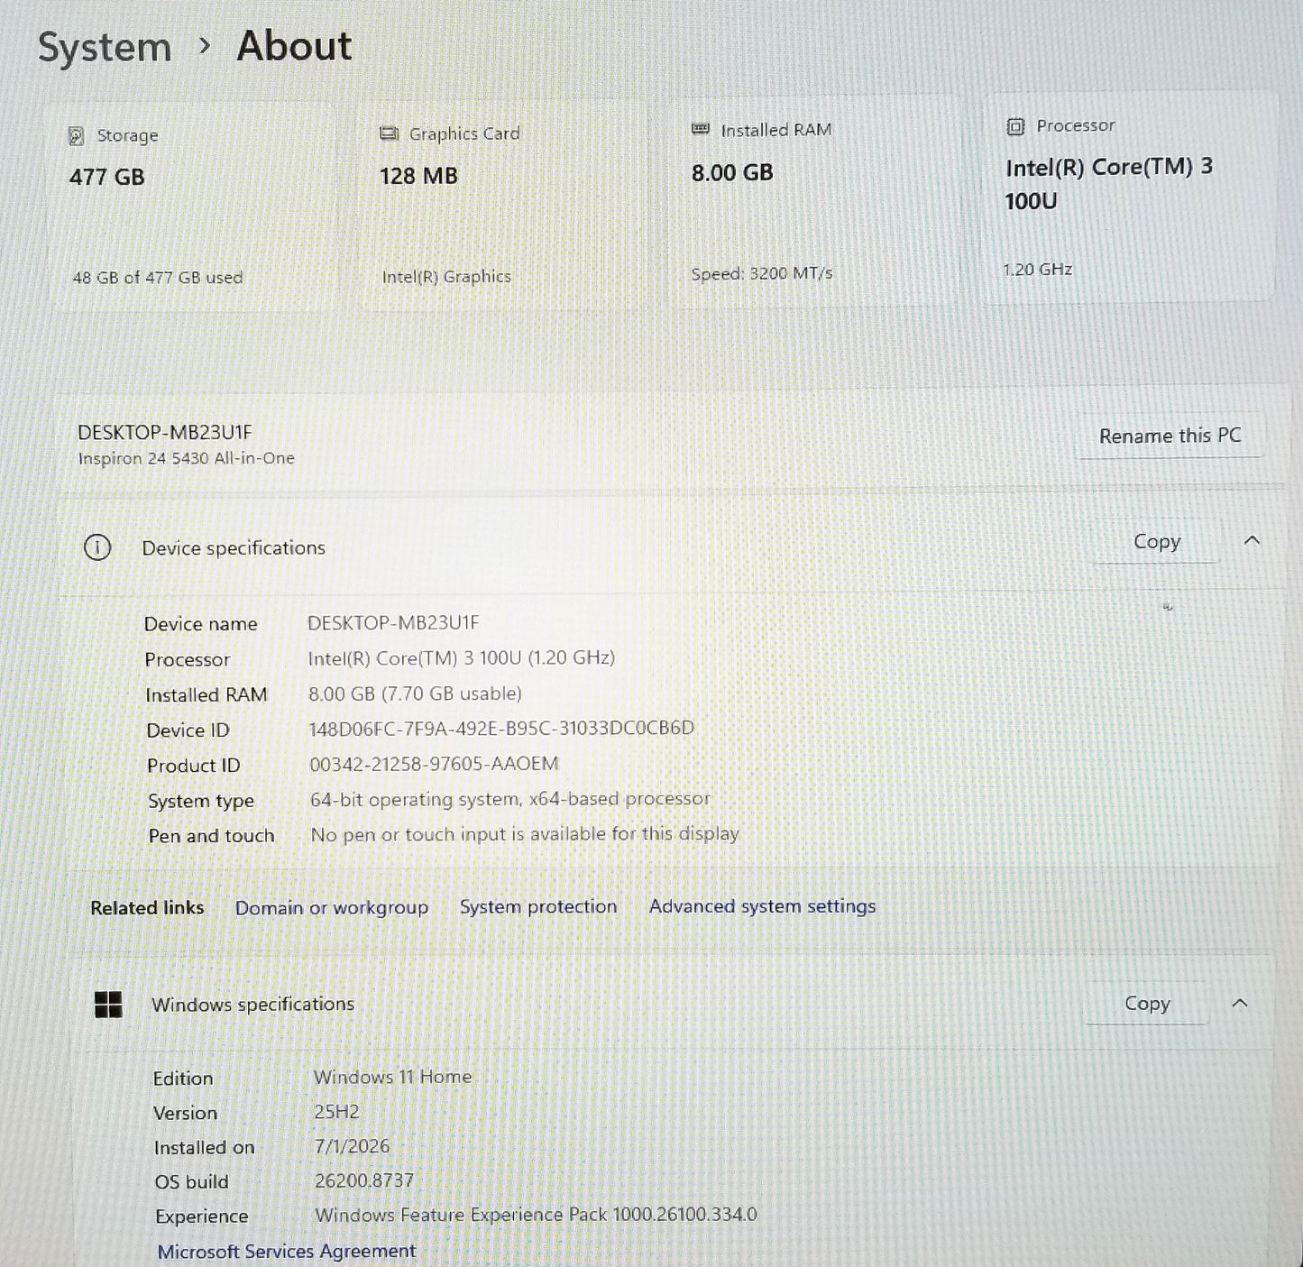Click the Intel(R) Graphics text
The height and width of the screenshot is (1267, 1303).
click(x=446, y=277)
